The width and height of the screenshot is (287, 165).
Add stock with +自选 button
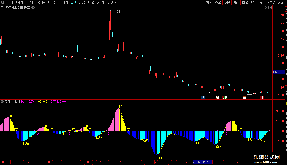(x=272, y=2)
